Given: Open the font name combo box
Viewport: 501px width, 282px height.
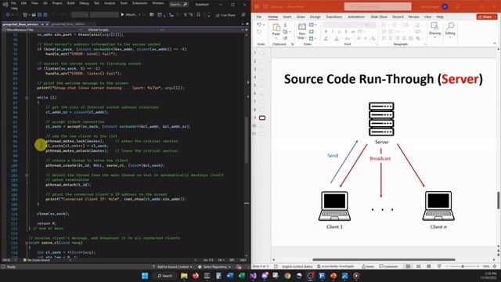Looking at the screenshot, I should pyautogui.click(x=343, y=25).
